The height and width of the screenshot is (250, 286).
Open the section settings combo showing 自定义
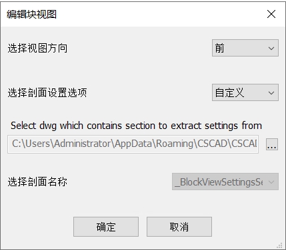click(245, 92)
